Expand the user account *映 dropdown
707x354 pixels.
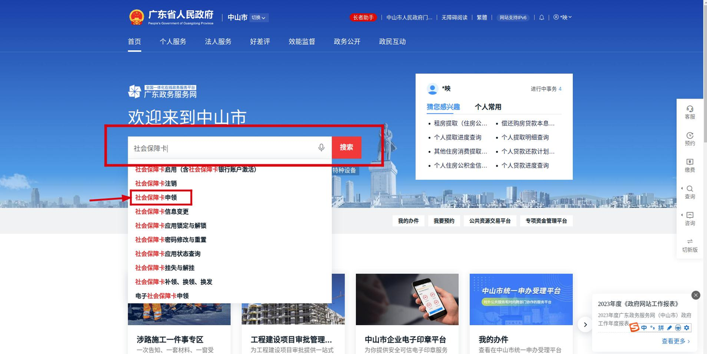click(562, 17)
